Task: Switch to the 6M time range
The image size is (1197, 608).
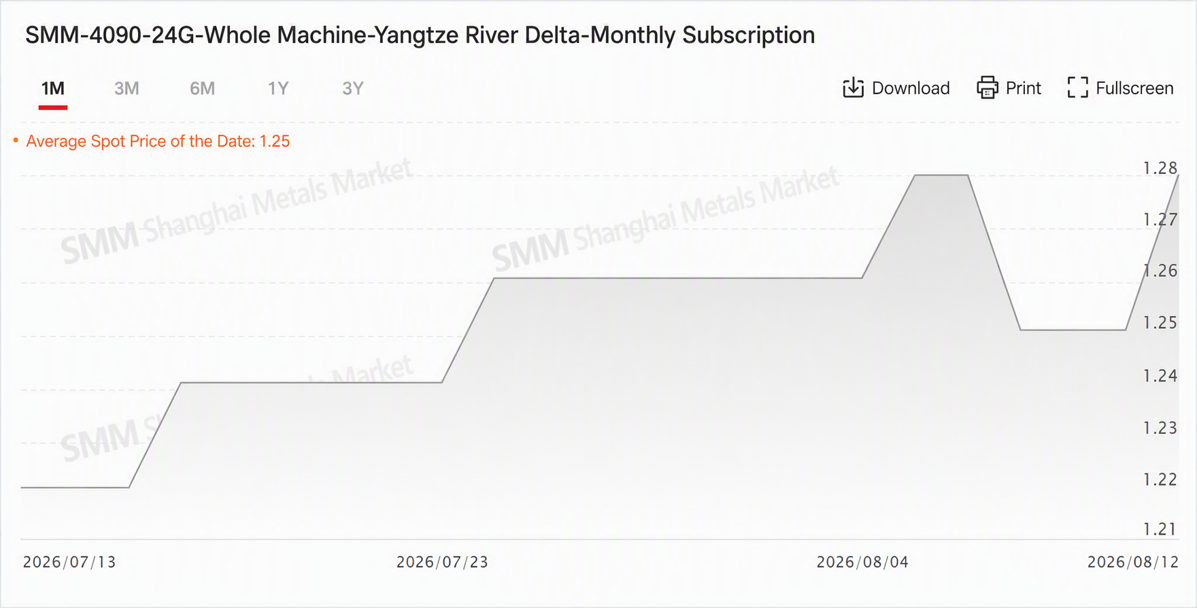Action: [x=202, y=88]
